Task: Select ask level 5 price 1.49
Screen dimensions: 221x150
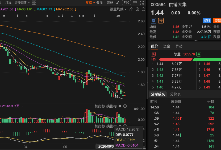Action: pyautogui.click(x=207, y=87)
